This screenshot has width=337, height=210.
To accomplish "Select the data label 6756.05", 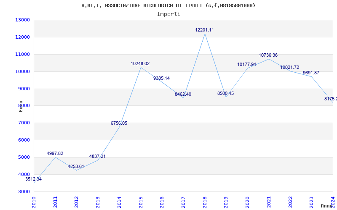I will tap(119, 123).
